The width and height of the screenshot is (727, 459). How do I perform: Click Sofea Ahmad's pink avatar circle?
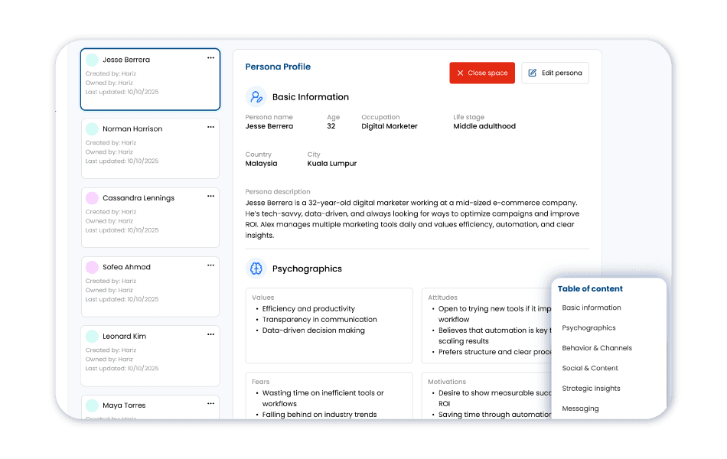coord(93,267)
